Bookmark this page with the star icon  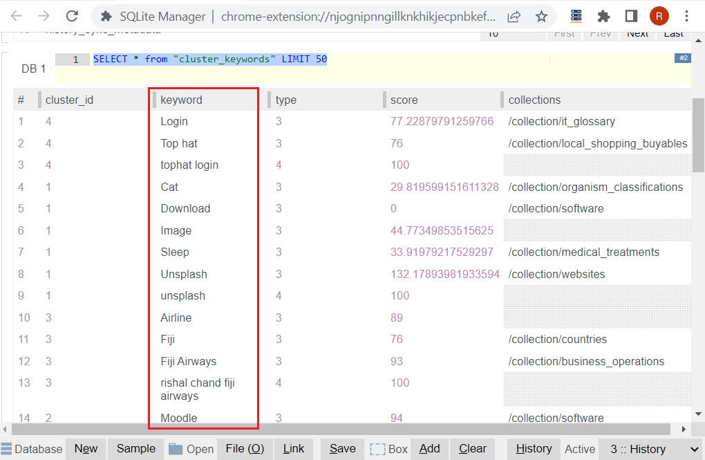coord(541,17)
